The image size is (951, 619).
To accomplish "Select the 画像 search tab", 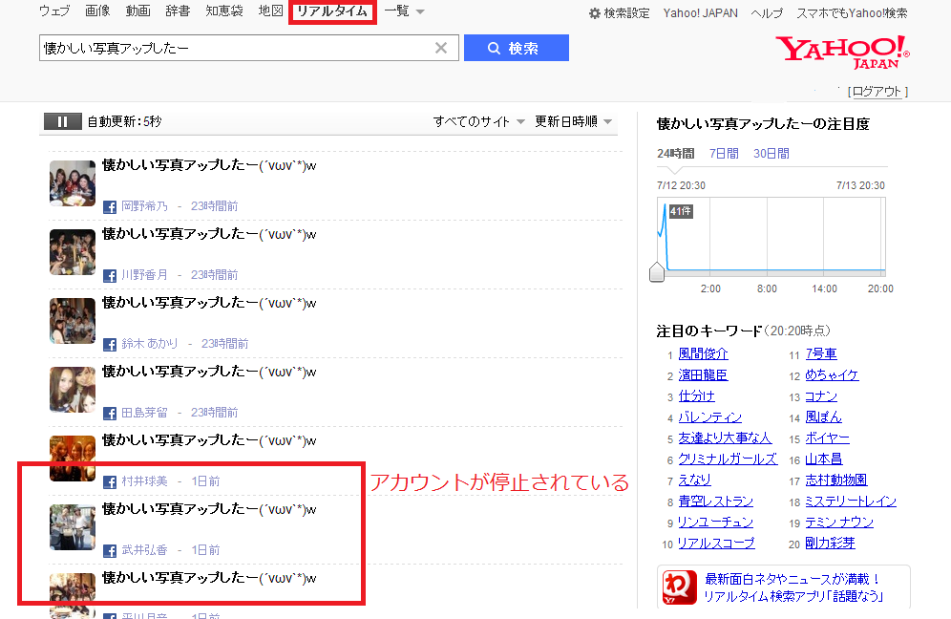I will coord(97,11).
